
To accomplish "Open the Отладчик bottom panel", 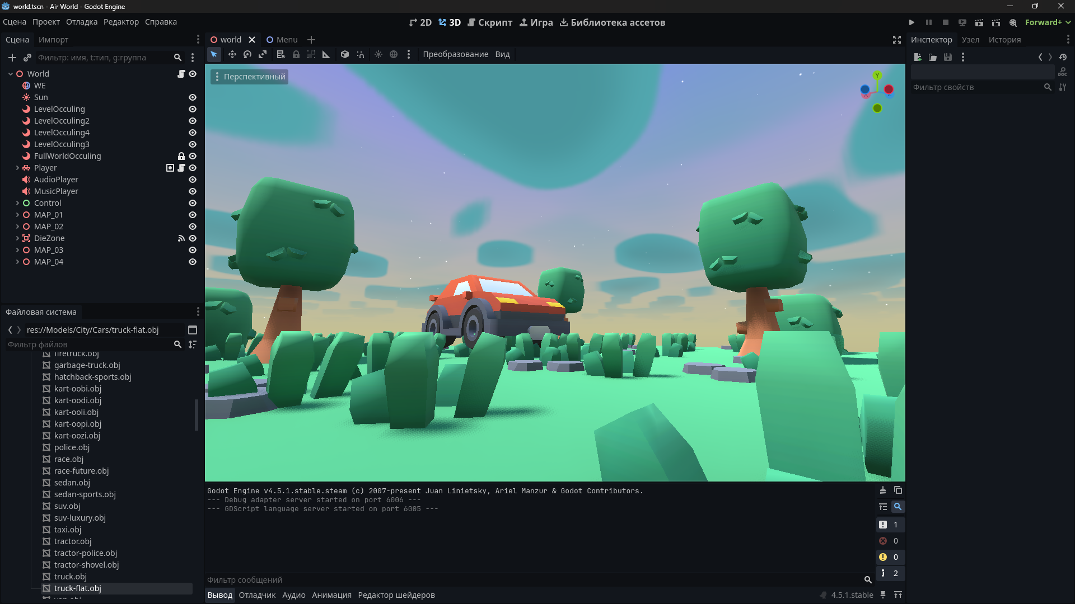I will pos(257,595).
